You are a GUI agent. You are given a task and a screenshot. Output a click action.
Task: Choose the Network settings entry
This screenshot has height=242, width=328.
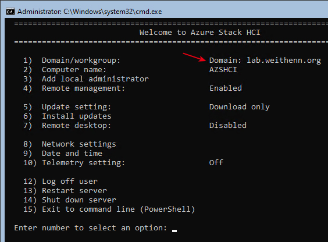coord(69,144)
